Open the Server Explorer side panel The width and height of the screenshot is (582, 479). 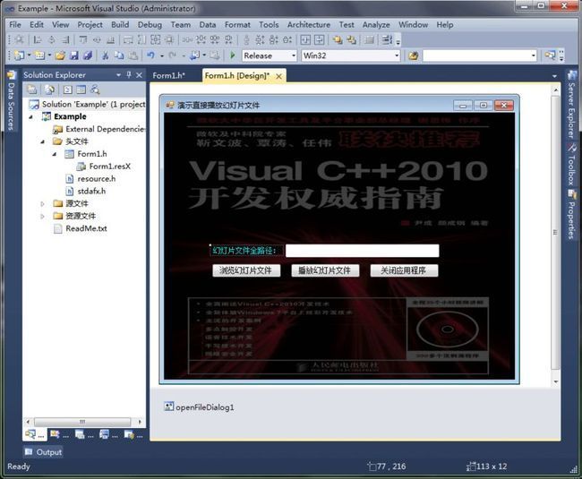point(571,104)
